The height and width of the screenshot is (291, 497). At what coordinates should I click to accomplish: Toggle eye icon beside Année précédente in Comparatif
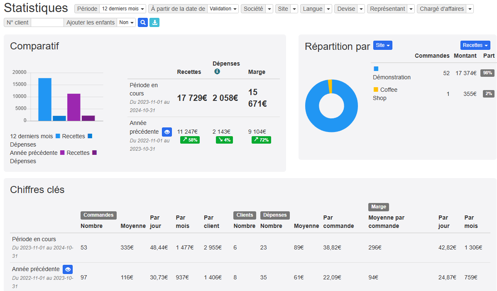pyautogui.click(x=167, y=132)
